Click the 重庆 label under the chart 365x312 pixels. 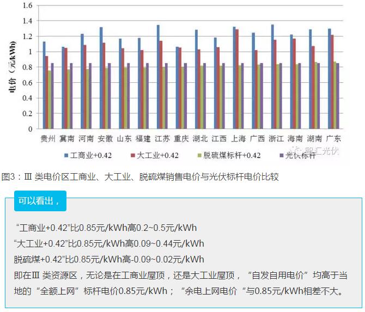181,139
